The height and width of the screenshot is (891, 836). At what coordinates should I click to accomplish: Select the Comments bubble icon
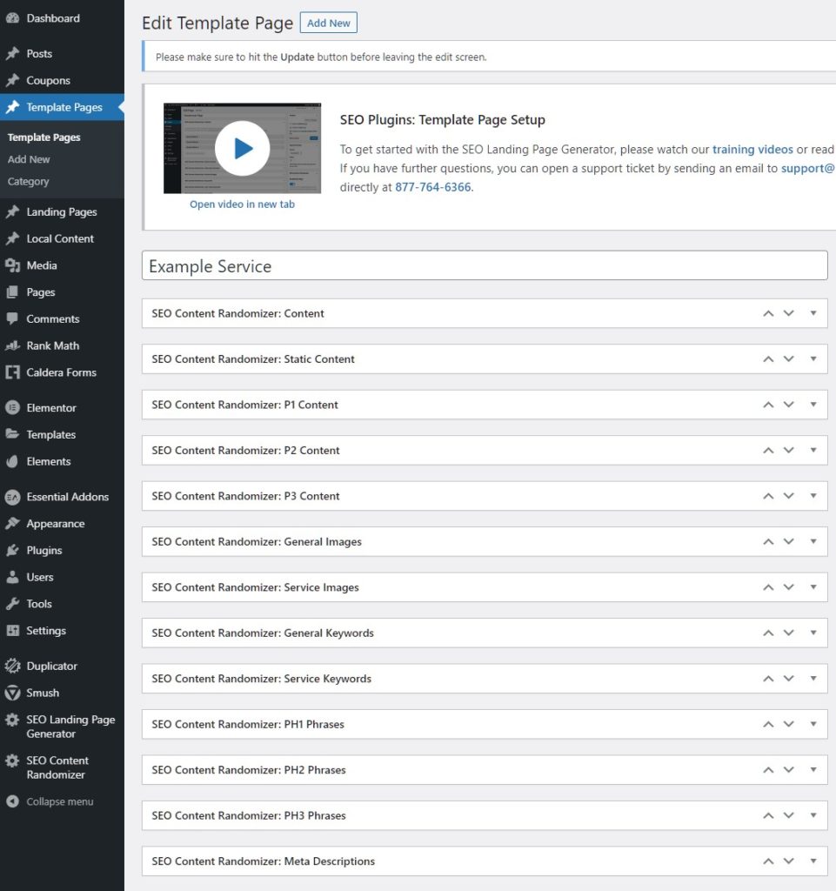click(12, 318)
